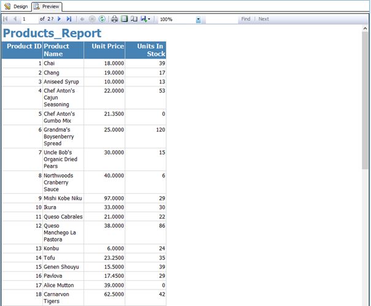Click the stop rendering icon
The height and width of the screenshot is (306, 371).
[92, 19]
